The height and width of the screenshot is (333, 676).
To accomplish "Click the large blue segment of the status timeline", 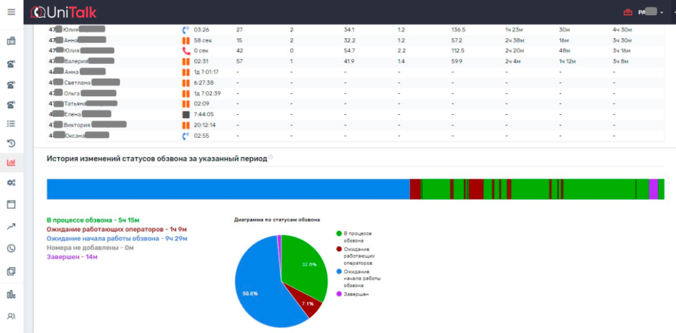I will (x=228, y=189).
